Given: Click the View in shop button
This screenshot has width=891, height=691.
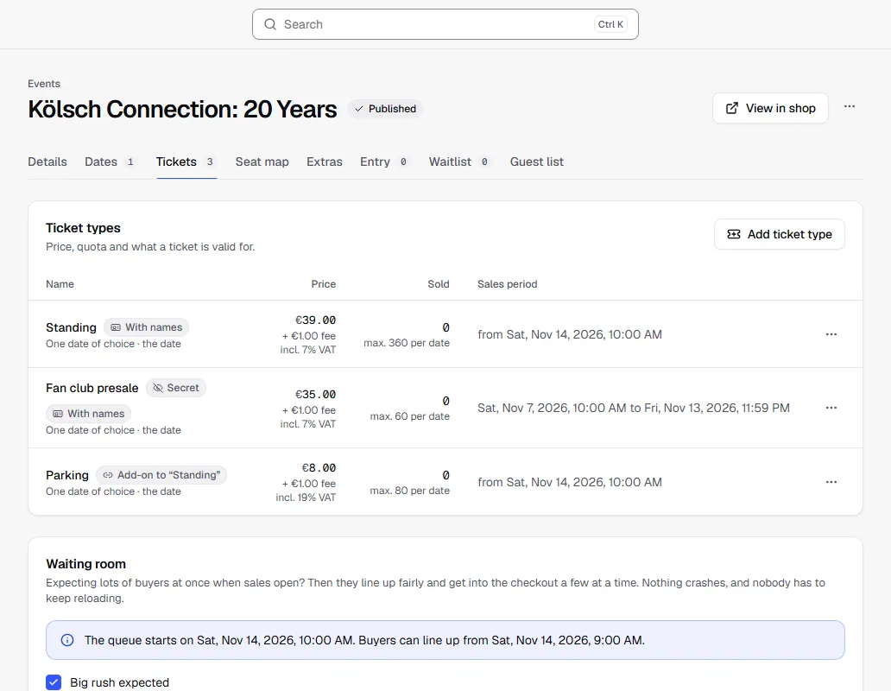Looking at the screenshot, I should [x=770, y=108].
